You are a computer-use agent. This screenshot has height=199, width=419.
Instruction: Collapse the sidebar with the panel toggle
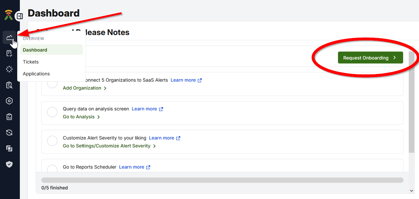(x=19, y=16)
